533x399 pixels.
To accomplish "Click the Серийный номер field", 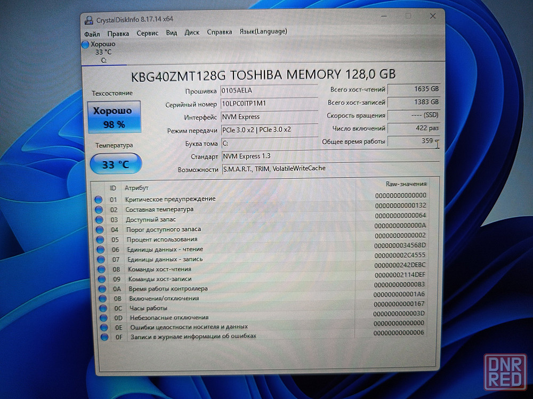I will (x=269, y=104).
